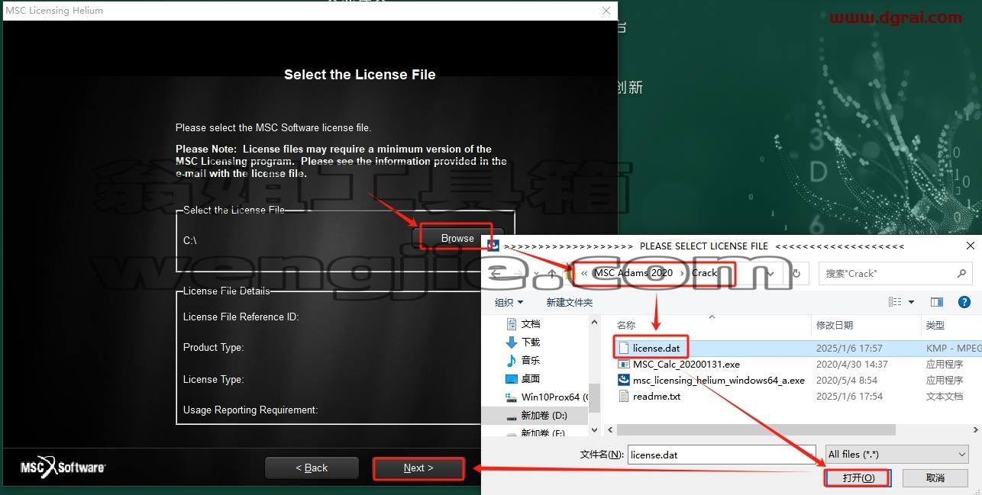
Task: Click the Browse button for license file
Action: (x=457, y=239)
